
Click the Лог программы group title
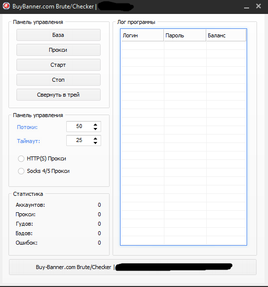click(136, 22)
